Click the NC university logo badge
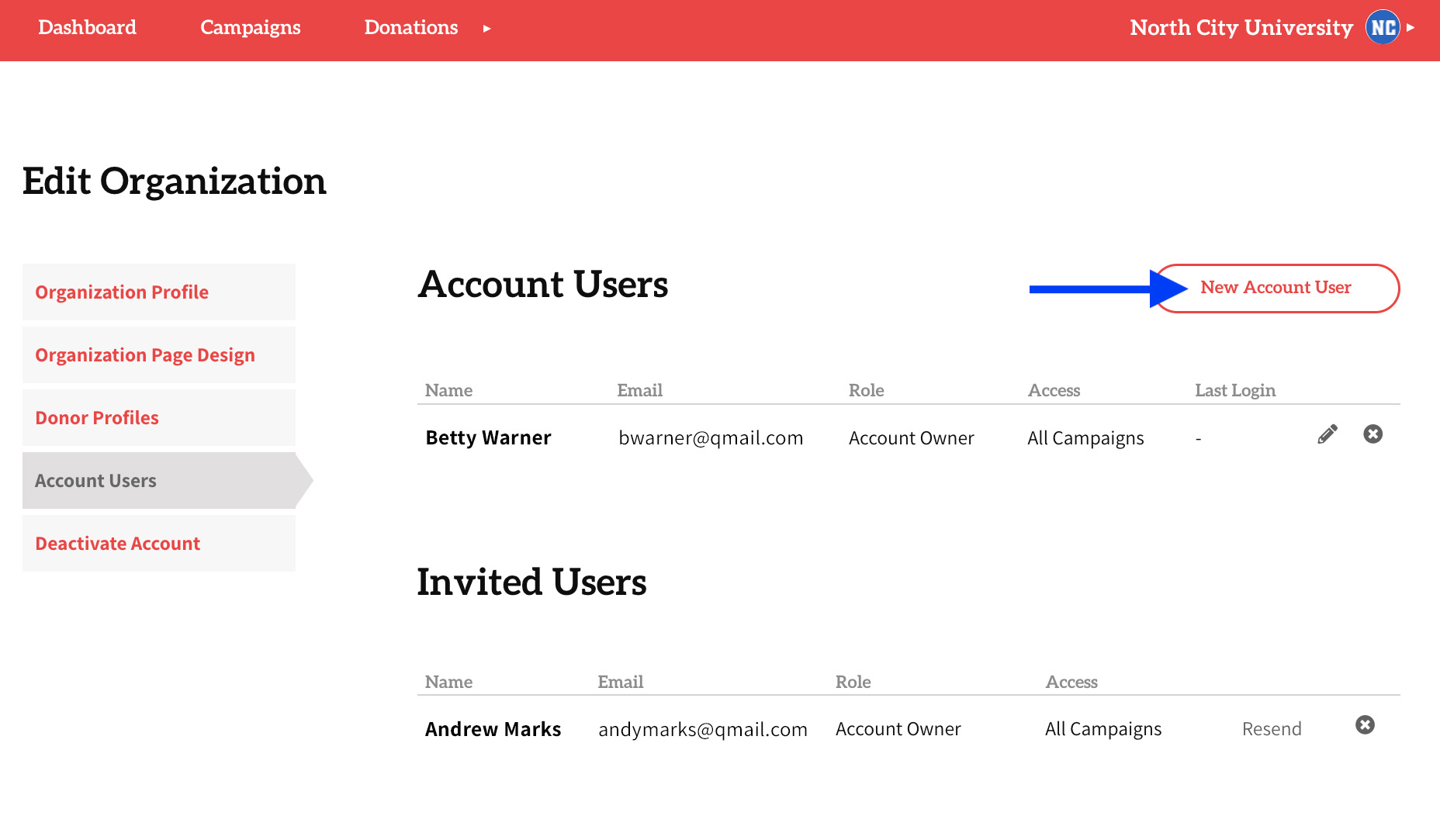Viewport: 1440px width, 833px height. click(x=1383, y=27)
